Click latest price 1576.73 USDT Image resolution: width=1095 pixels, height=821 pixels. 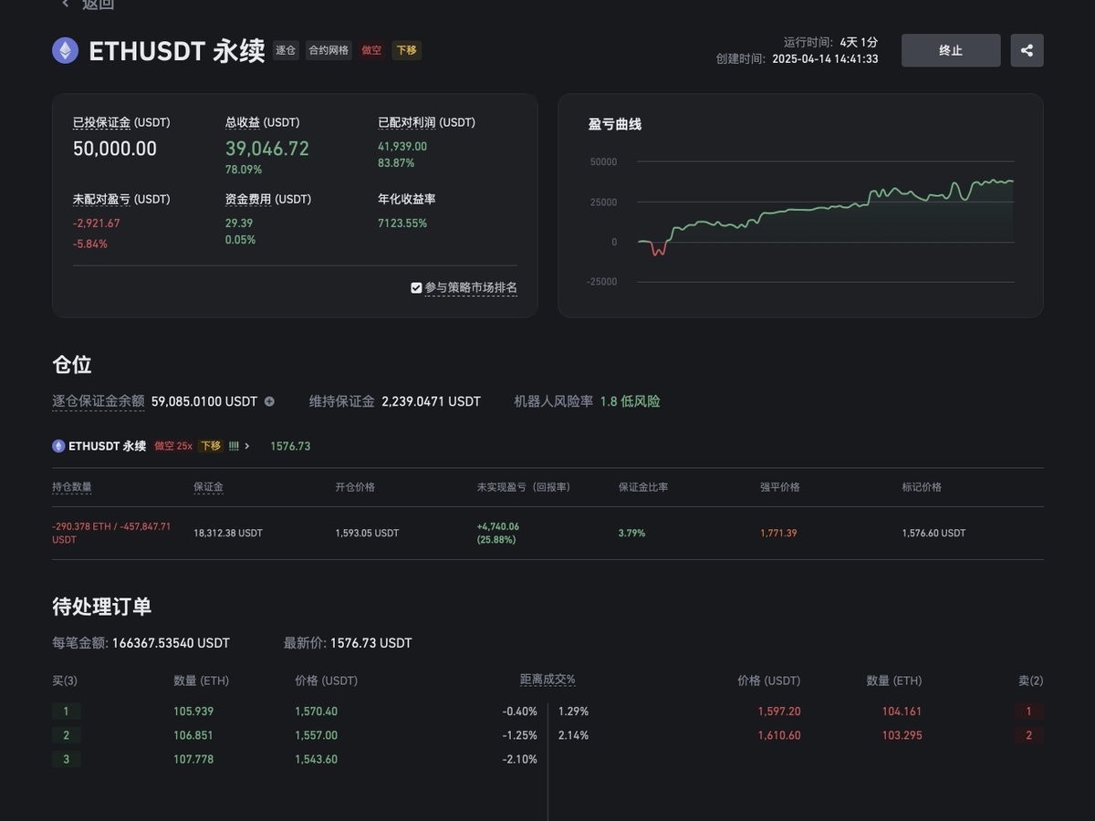370,643
